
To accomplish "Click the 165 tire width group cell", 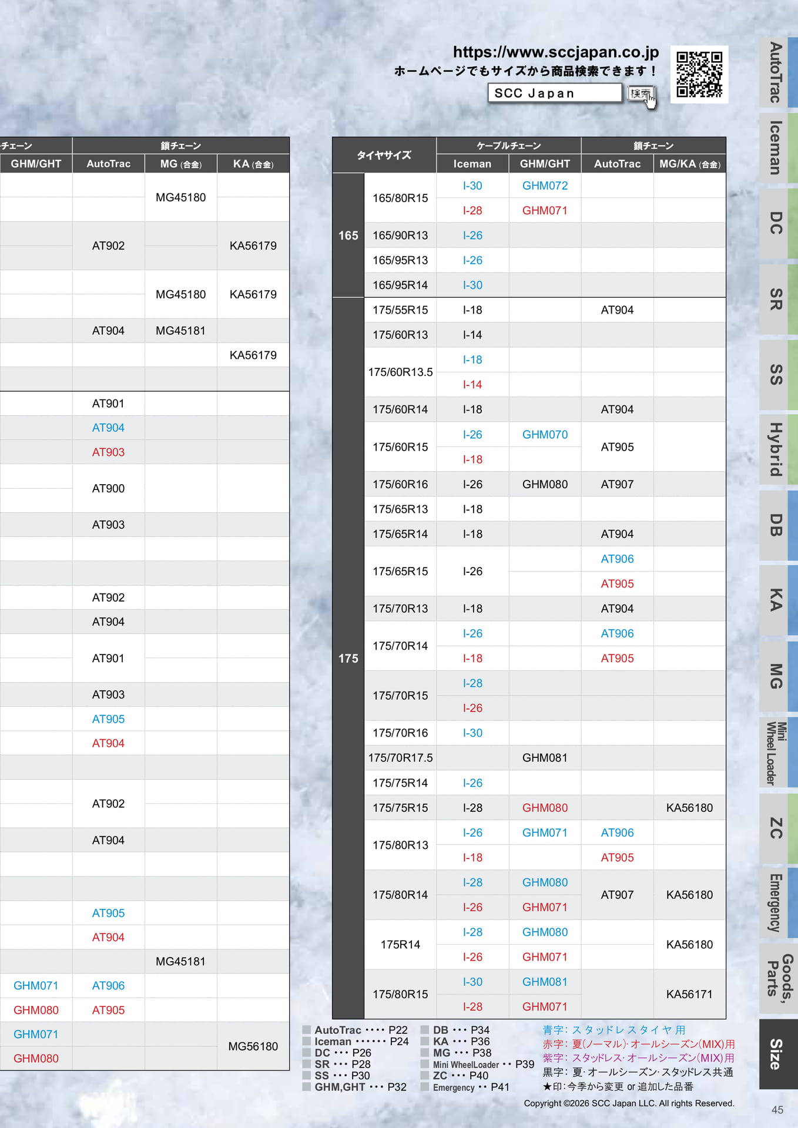I will (x=348, y=235).
